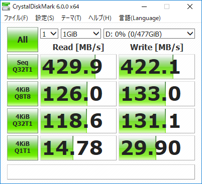The width and height of the screenshot is (202, 184).
Task: Click the sequential write result 422.1
Action: (157, 67)
